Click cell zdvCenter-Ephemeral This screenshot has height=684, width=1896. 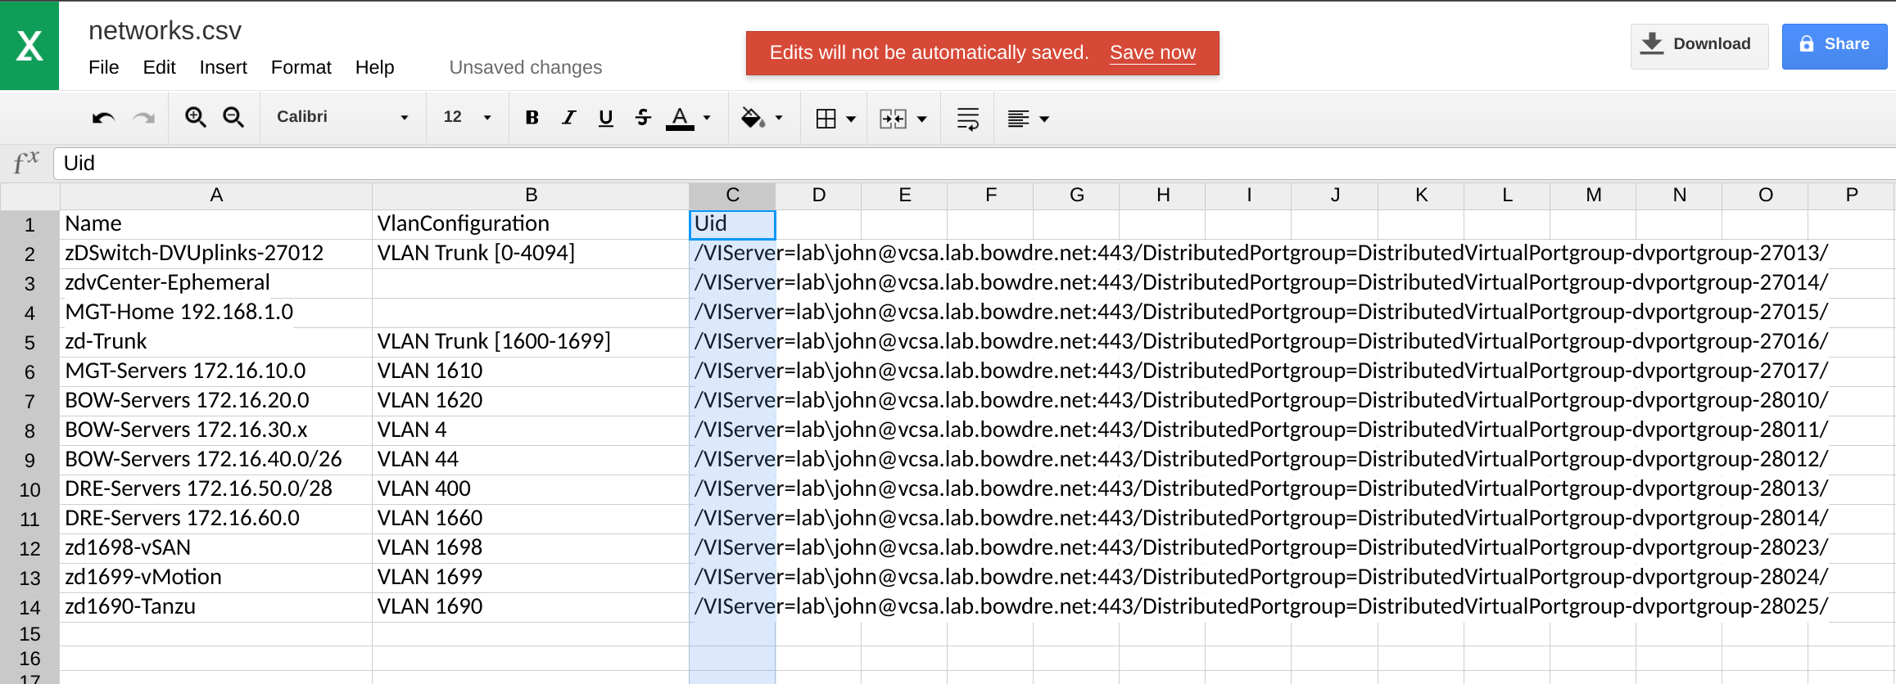tap(216, 283)
